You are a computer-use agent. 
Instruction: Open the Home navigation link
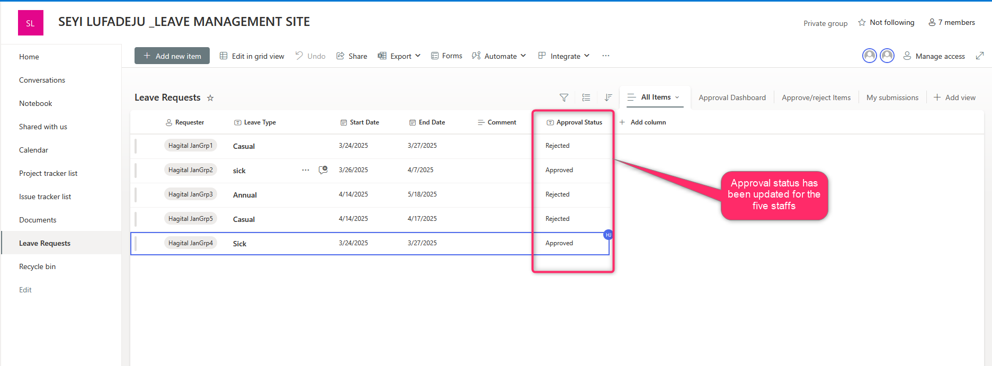coord(29,57)
